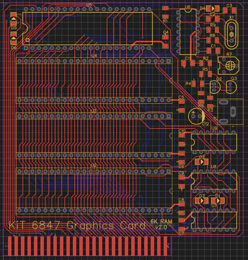Click the R3 resistor label
Image resolution: width=248 pixels, height=260 pixels.
210,110
